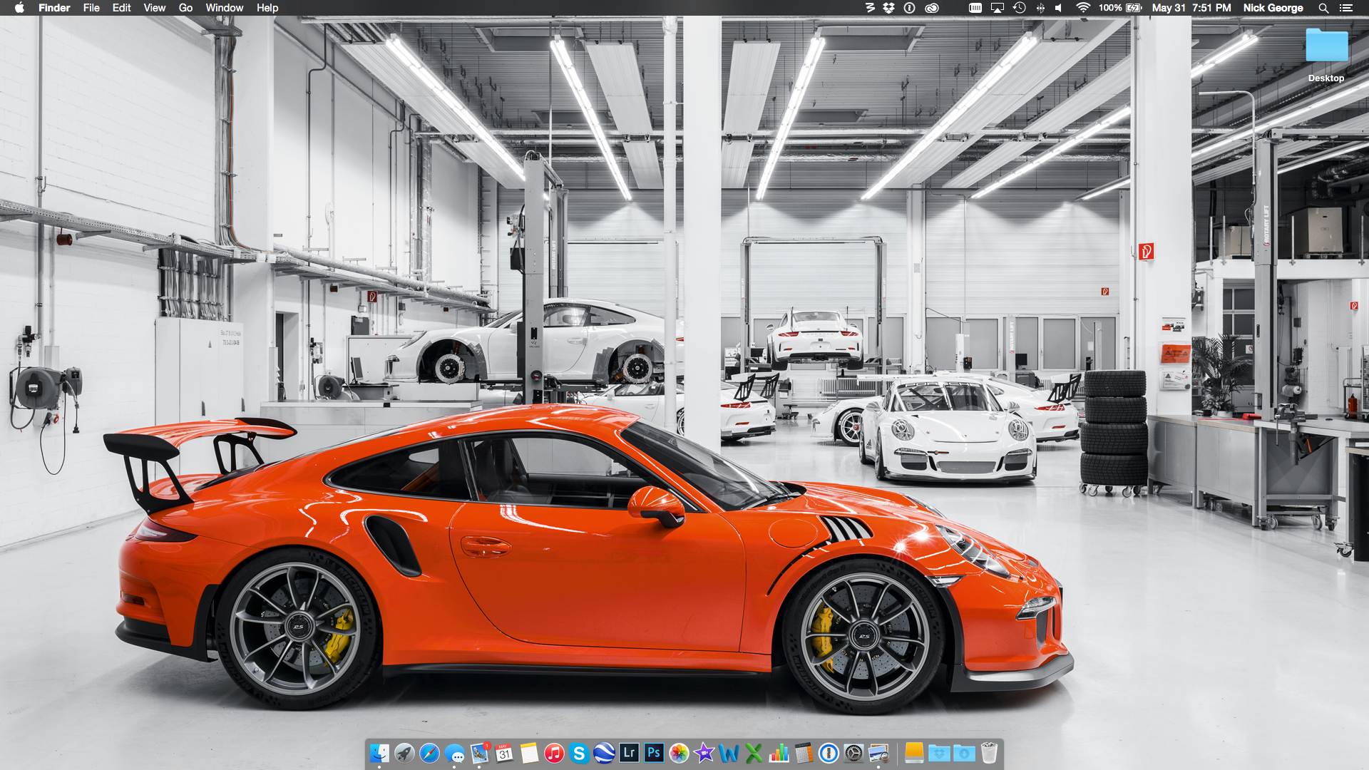Open the Go menu

point(185,8)
